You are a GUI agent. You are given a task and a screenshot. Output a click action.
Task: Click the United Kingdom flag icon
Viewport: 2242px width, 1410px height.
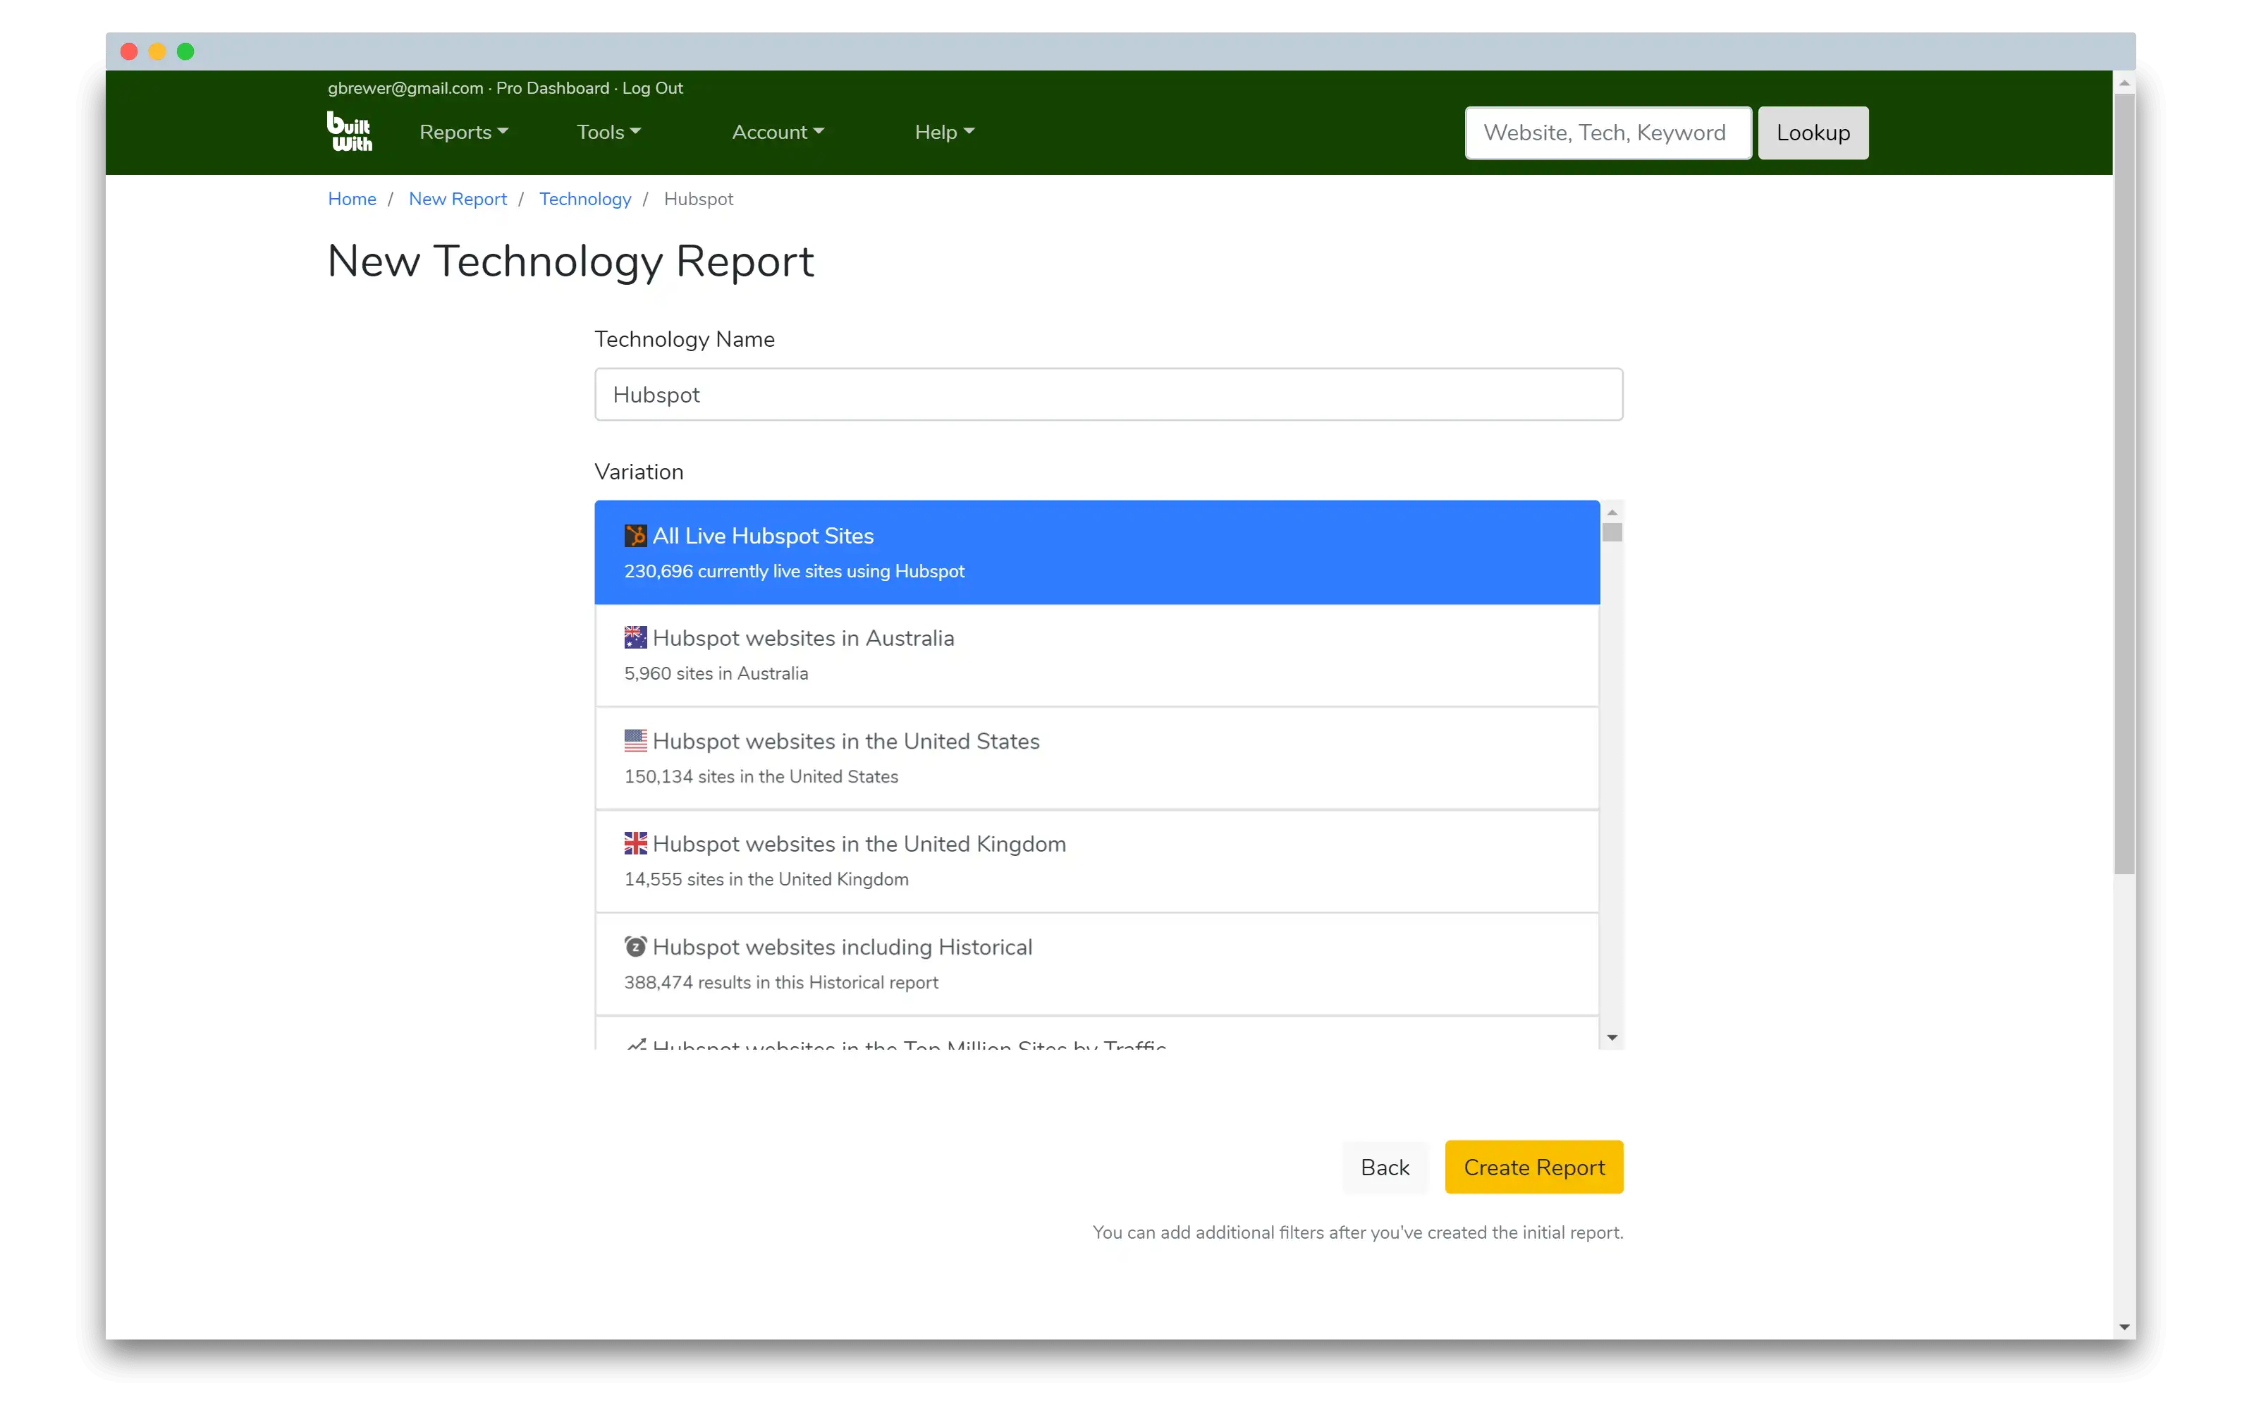635,843
